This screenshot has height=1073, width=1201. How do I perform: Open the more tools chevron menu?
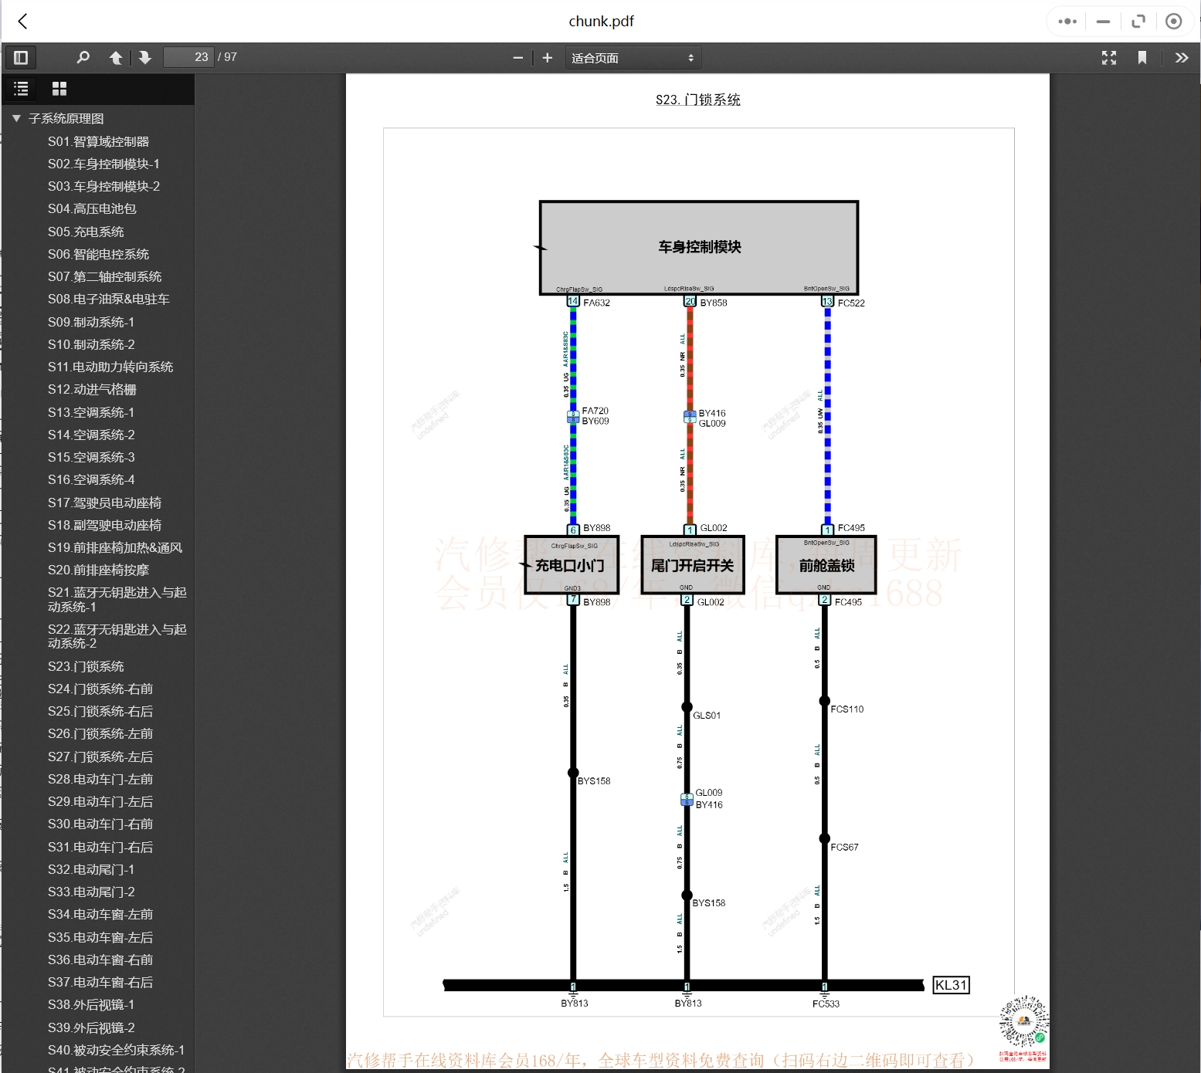[x=1181, y=58]
